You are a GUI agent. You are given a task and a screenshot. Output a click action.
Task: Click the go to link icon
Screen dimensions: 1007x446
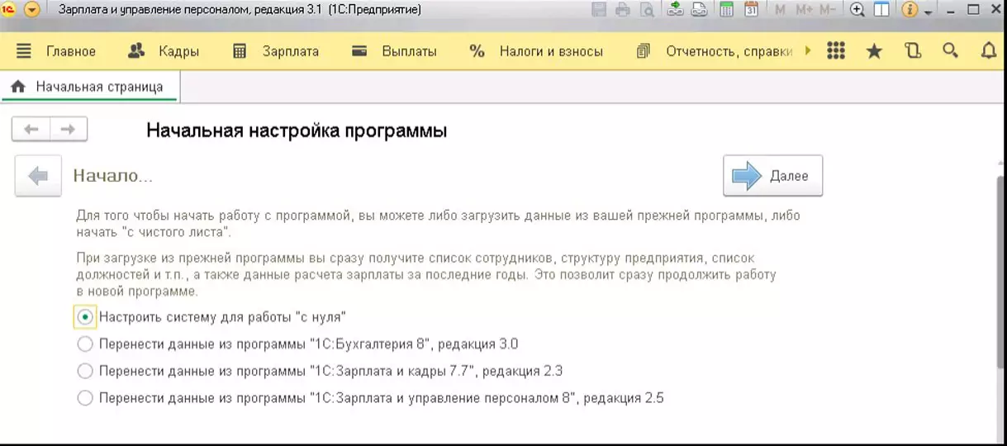pos(699,10)
